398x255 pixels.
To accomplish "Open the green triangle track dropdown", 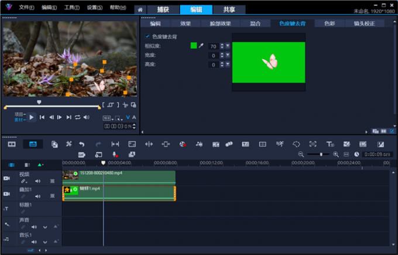I will pyautogui.click(x=40, y=165).
